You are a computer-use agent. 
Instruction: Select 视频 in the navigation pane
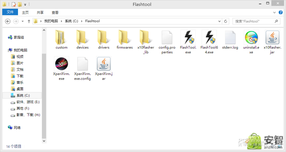point(20,57)
